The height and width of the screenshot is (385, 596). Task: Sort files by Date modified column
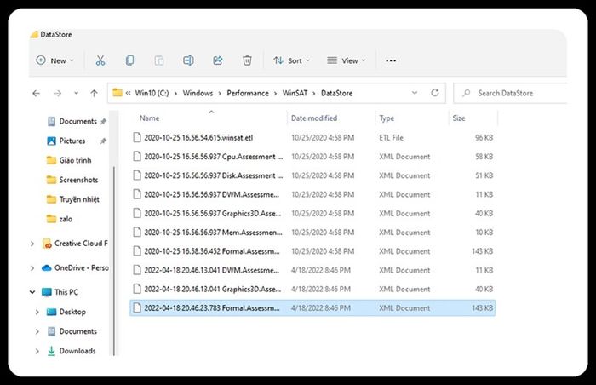click(x=313, y=118)
